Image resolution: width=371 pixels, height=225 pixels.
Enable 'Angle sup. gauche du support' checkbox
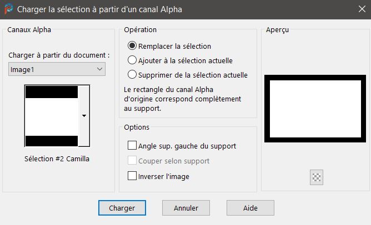132,146
